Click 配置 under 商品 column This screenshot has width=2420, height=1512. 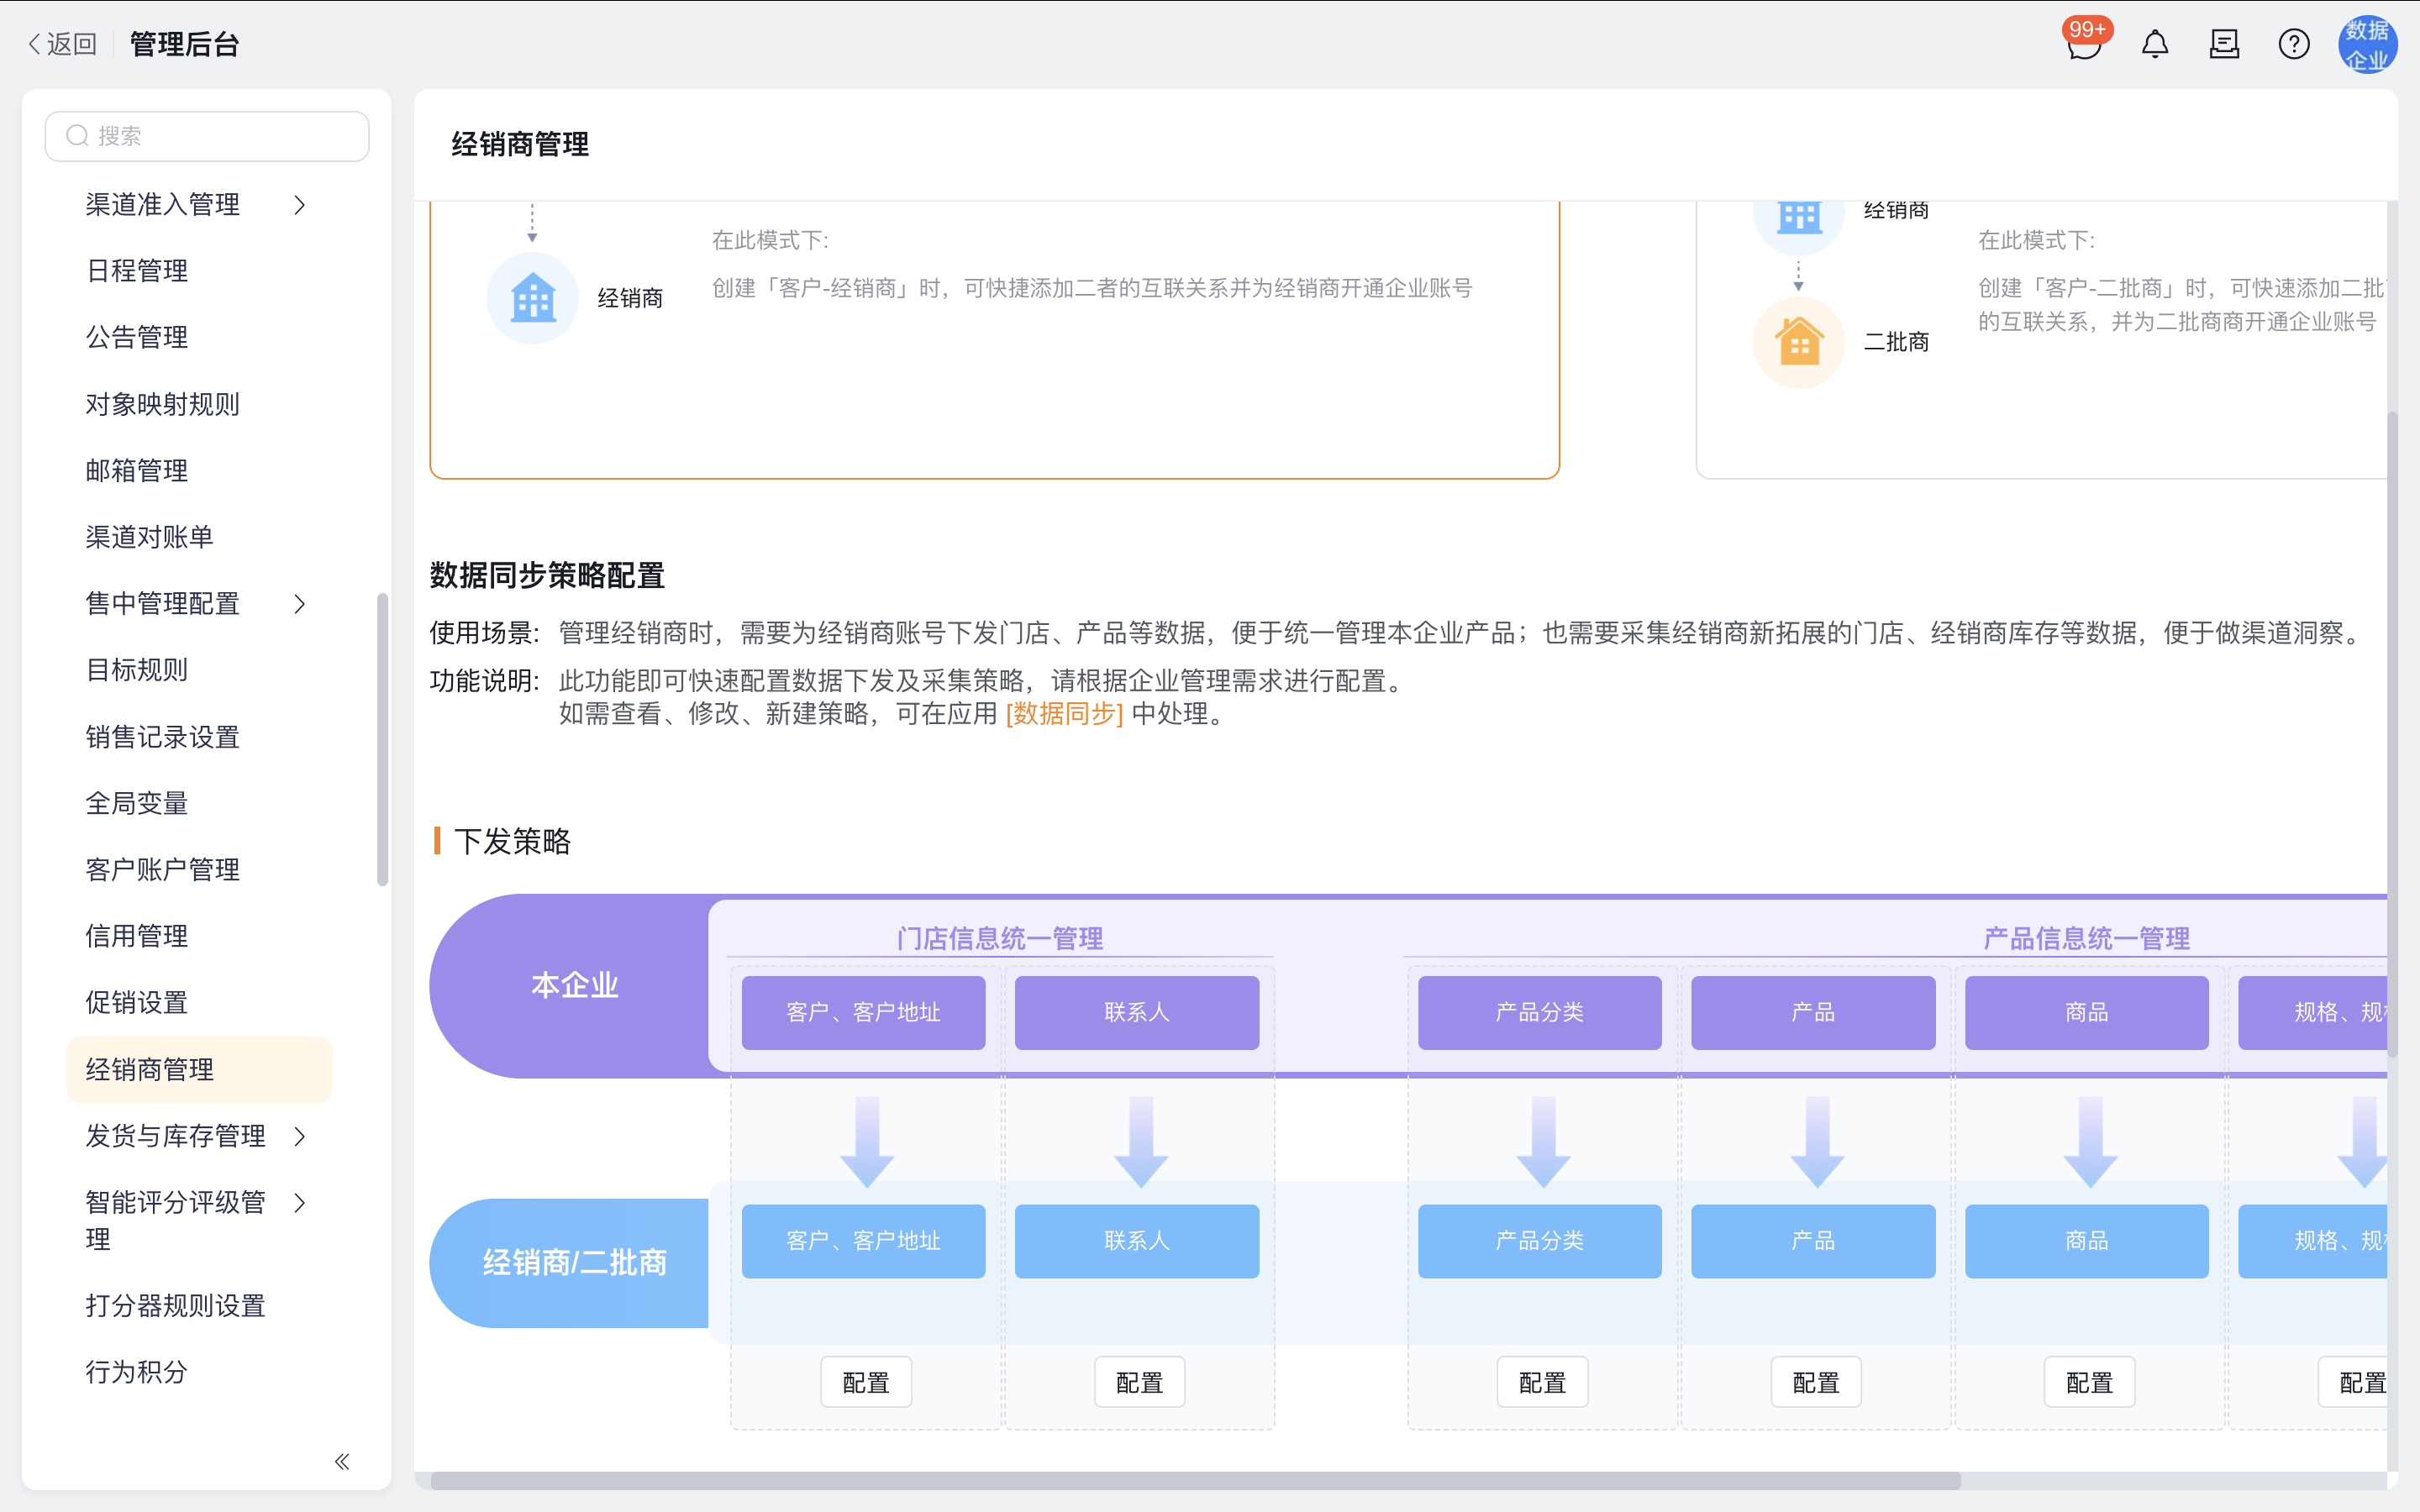tap(2089, 1382)
